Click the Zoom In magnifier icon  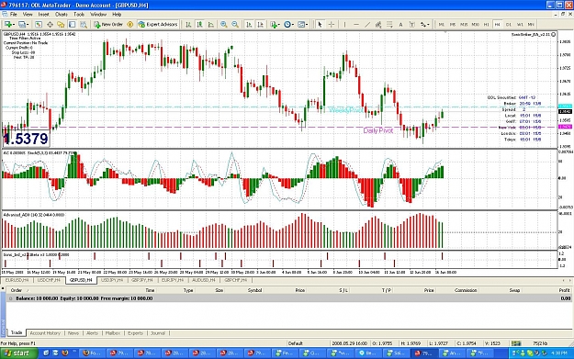tap(224, 24)
